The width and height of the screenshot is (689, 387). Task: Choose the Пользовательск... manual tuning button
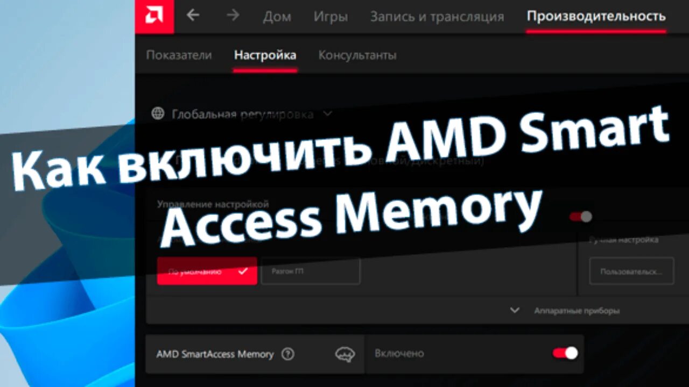[631, 271]
